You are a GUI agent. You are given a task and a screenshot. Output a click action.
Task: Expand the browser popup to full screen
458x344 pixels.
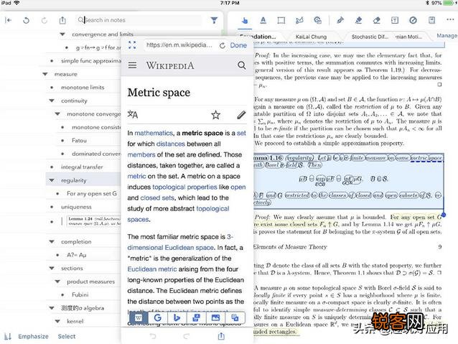pyautogui.click(x=132, y=45)
